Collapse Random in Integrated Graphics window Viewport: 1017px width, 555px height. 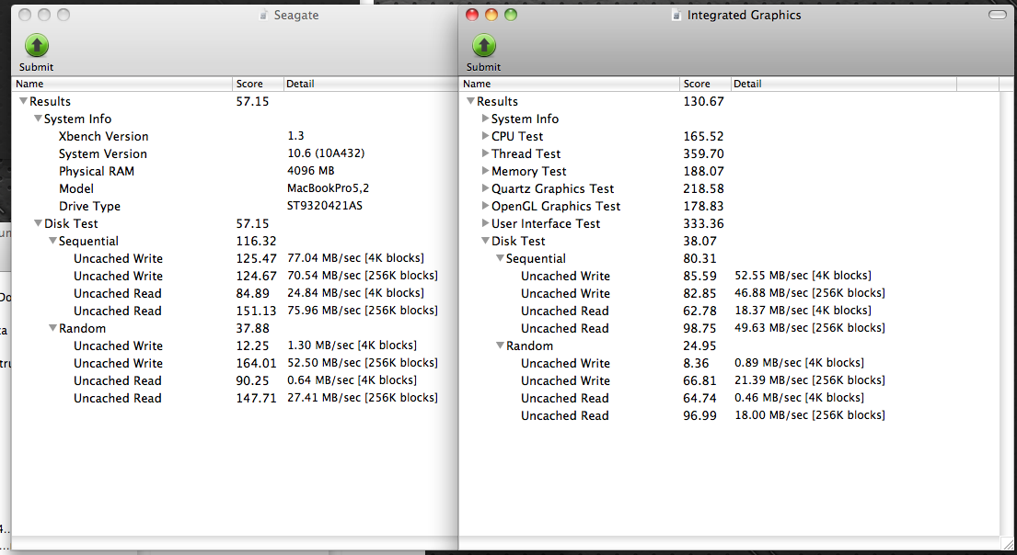(500, 345)
